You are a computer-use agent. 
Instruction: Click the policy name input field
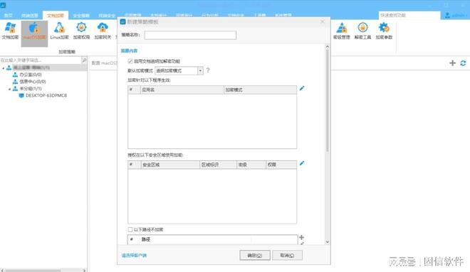(190, 36)
